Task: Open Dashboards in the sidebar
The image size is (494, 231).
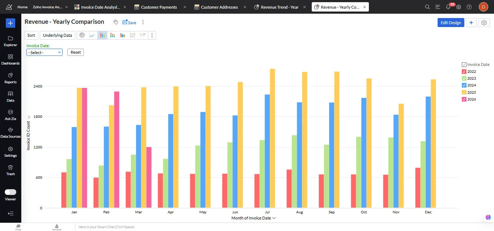Action: pyautogui.click(x=10, y=59)
